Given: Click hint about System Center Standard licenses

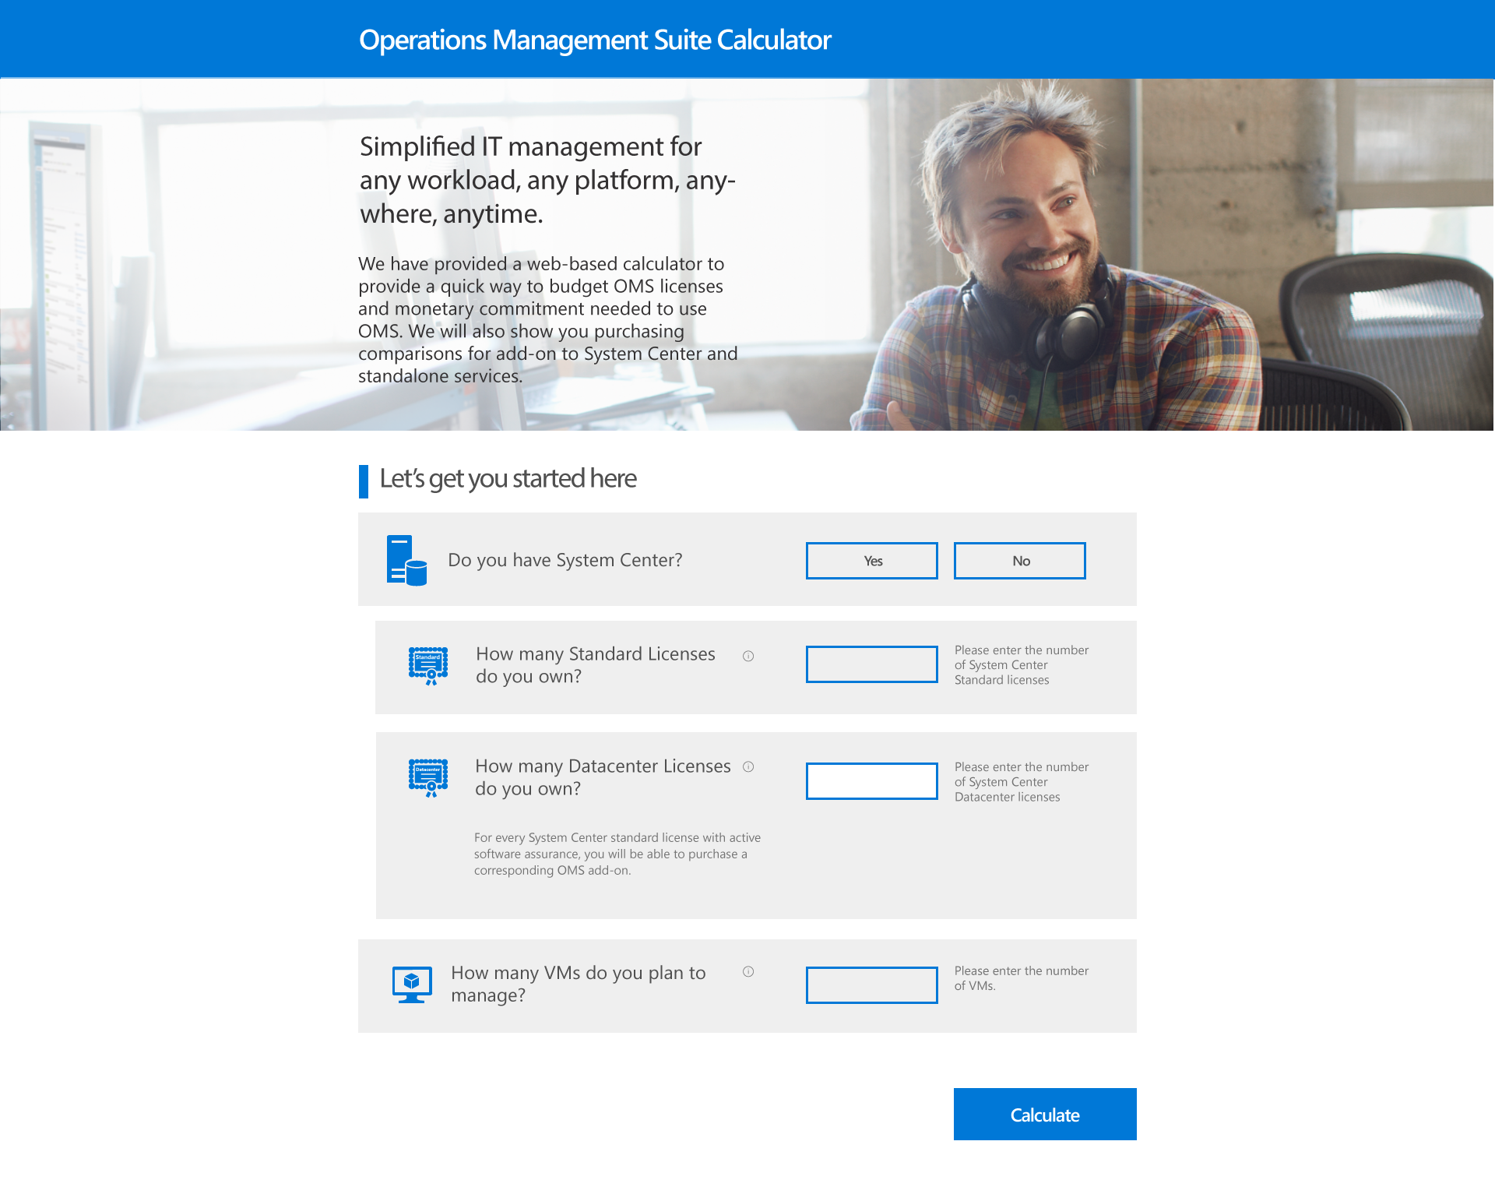Looking at the screenshot, I should click(1022, 664).
